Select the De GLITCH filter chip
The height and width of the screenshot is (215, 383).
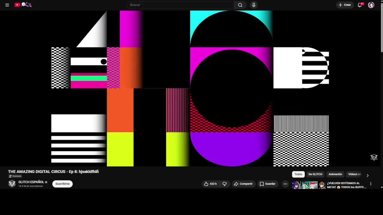315,174
